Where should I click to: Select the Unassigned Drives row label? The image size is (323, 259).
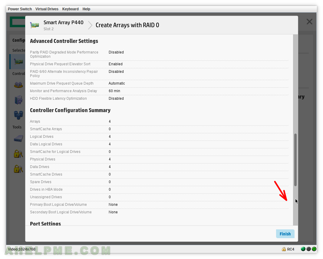46,197
